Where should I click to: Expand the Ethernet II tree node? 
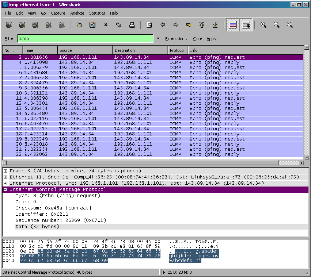pyautogui.click(x=5, y=177)
